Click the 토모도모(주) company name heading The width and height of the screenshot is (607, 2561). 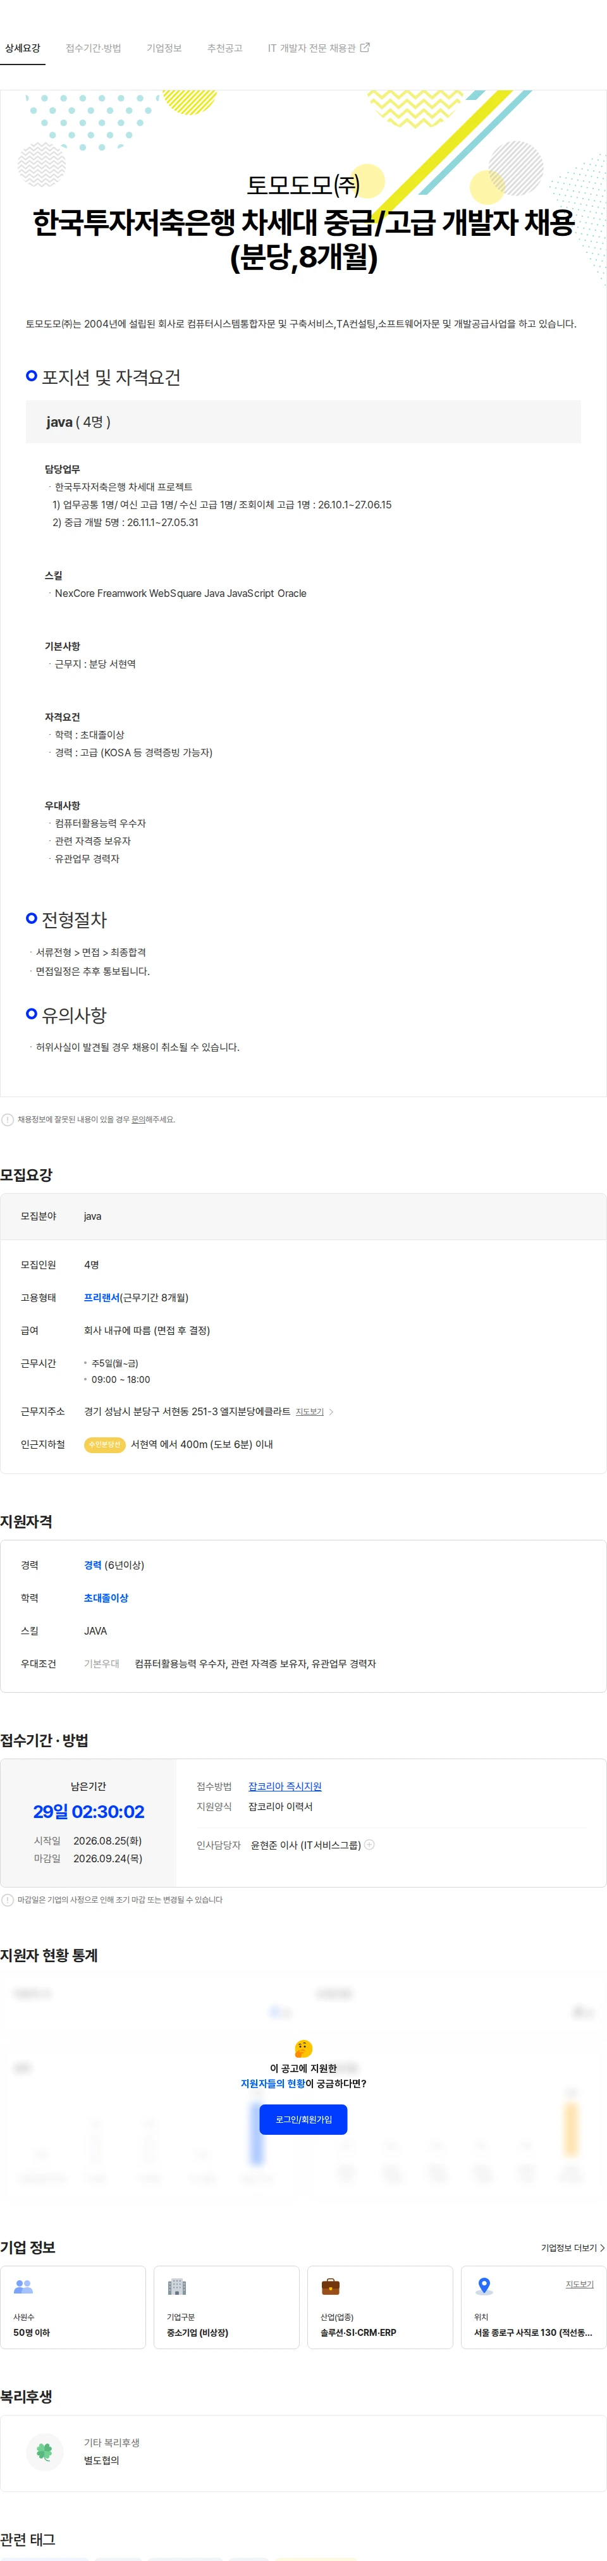tap(303, 185)
